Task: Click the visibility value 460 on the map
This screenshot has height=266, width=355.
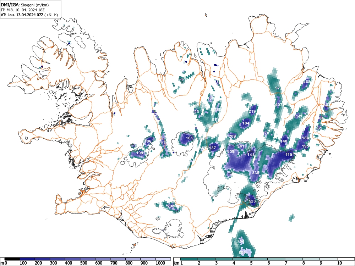Action: point(211,98)
